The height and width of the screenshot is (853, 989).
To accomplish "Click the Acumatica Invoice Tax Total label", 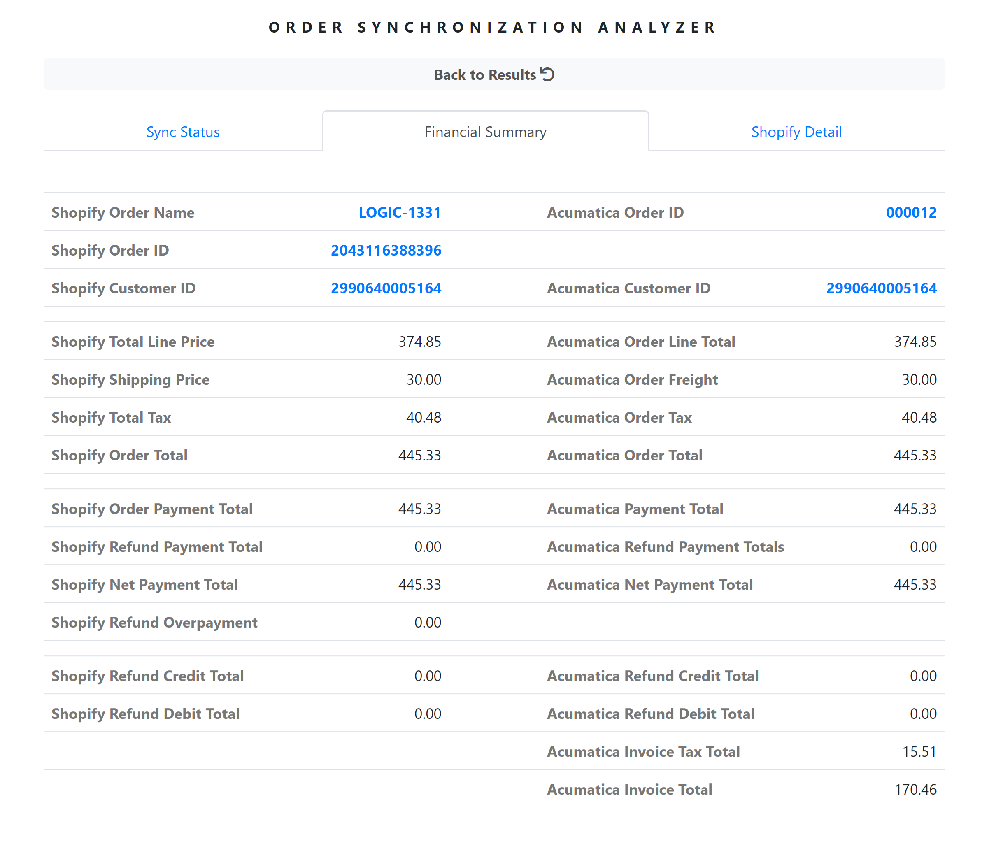I will tap(643, 752).
